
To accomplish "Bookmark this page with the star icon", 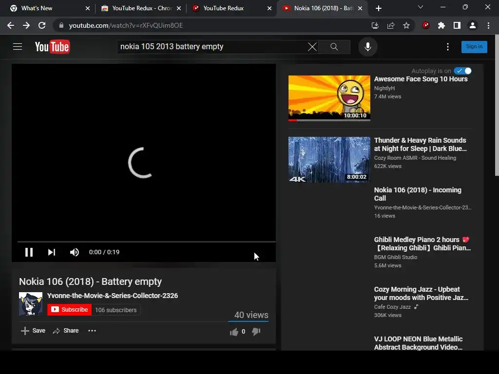I will pyautogui.click(x=406, y=25).
